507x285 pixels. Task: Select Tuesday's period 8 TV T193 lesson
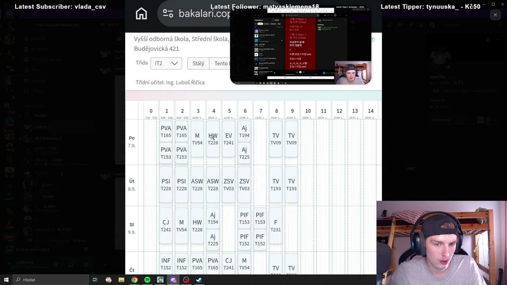click(276, 184)
